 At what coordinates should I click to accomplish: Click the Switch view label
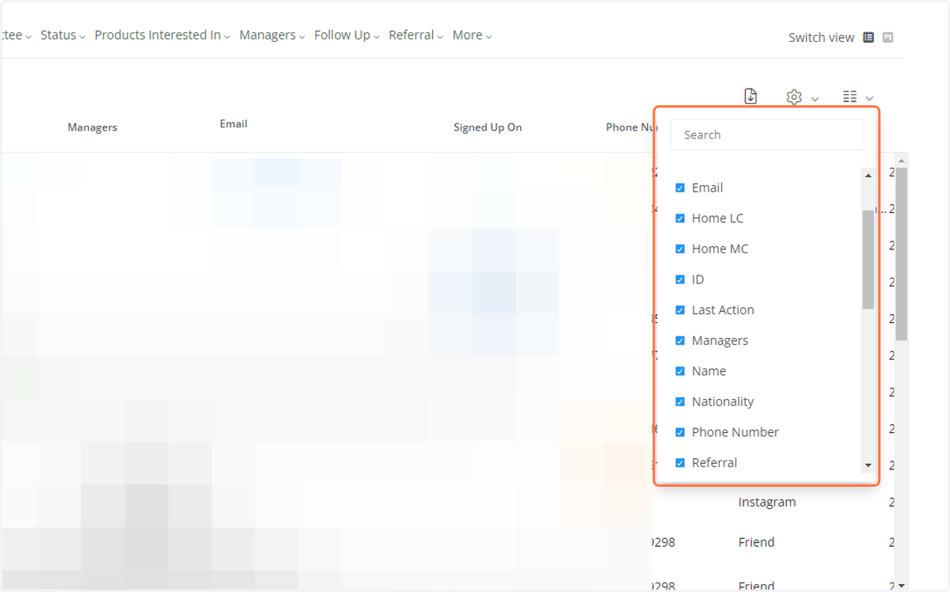pos(821,37)
